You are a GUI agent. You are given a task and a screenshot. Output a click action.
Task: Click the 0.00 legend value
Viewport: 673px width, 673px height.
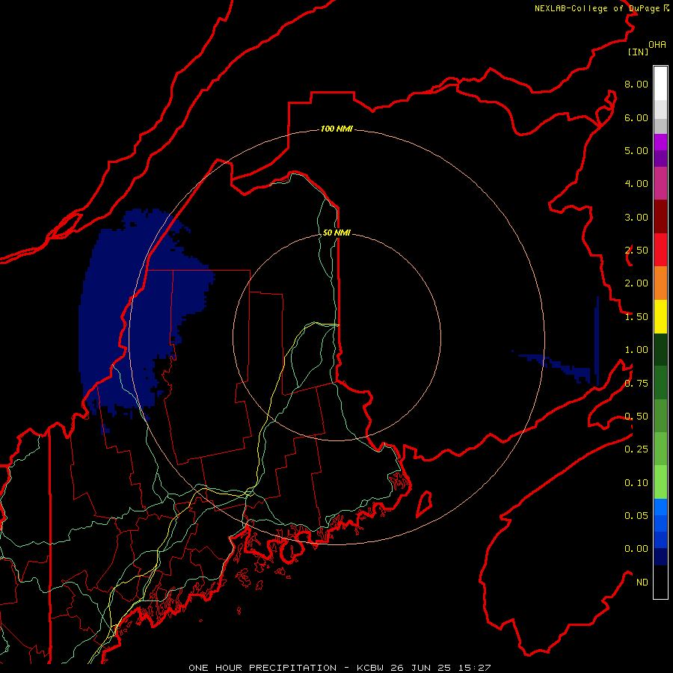click(636, 549)
